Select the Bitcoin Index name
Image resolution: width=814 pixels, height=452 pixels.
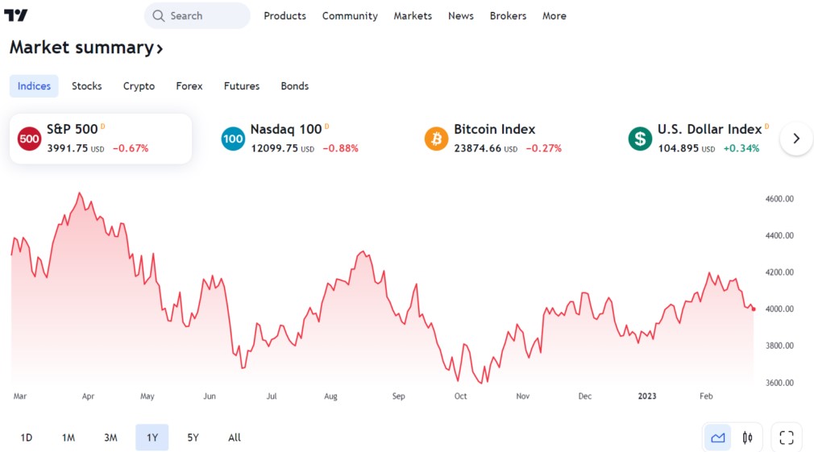pyautogui.click(x=495, y=129)
